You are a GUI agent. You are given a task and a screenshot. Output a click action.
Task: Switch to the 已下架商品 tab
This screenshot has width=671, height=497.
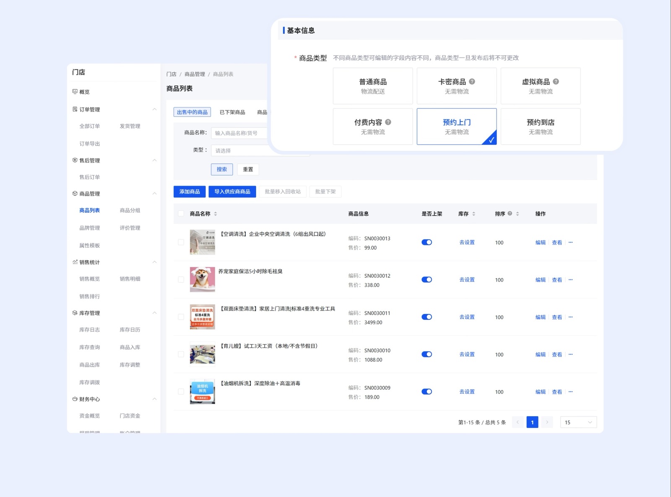232,112
